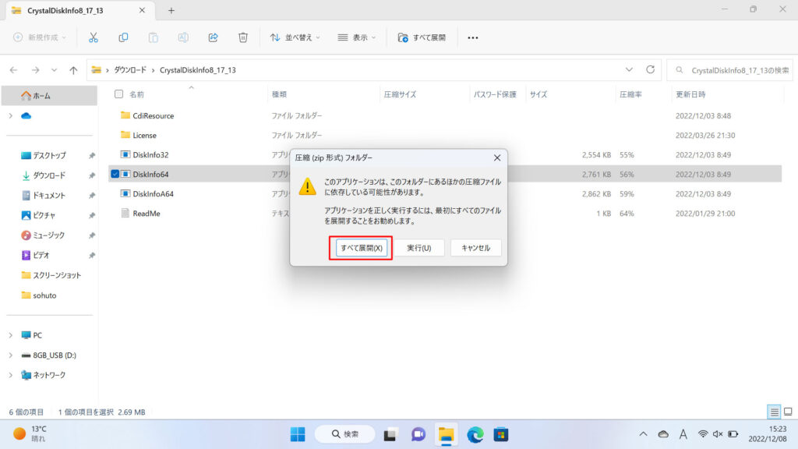Sort by the Name (名前) column header
The image size is (798, 449).
136,94
